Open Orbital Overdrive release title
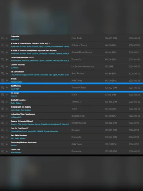143x191 pixels. pyautogui.click(x=18, y=100)
